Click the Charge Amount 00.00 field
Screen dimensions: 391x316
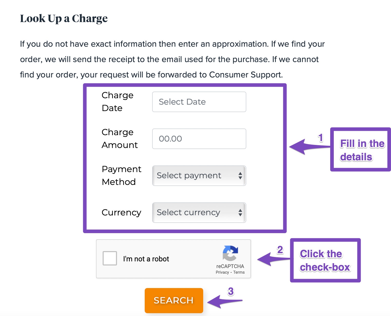click(199, 139)
